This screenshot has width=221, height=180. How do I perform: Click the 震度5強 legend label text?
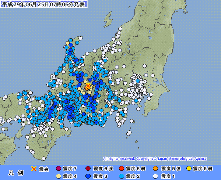171,169
